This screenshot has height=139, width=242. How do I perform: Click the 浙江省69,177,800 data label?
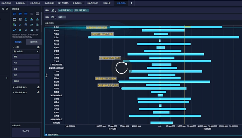click(x=106, y=79)
